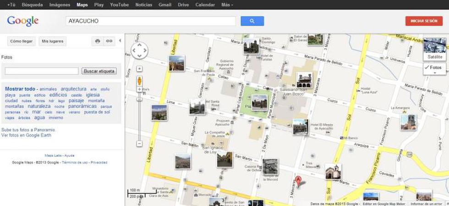Open the chain-link share icon
The image size is (449, 206).
click(x=109, y=41)
